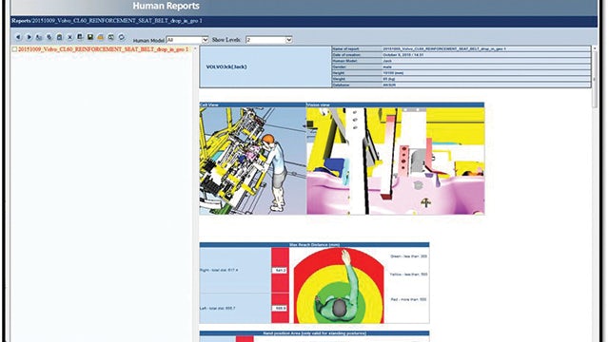
Task: Click the toolbar icon right of the X
Action: point(80,37)
